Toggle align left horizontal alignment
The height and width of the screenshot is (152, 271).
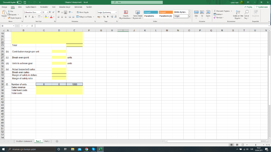59,17
